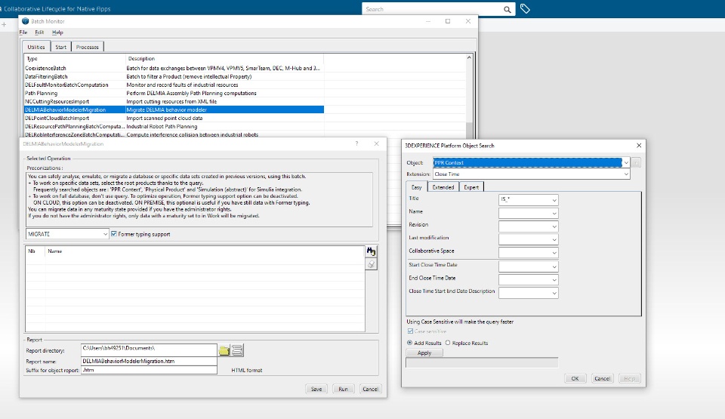Click the disabled Help button in Object Search

click(629, 378)
